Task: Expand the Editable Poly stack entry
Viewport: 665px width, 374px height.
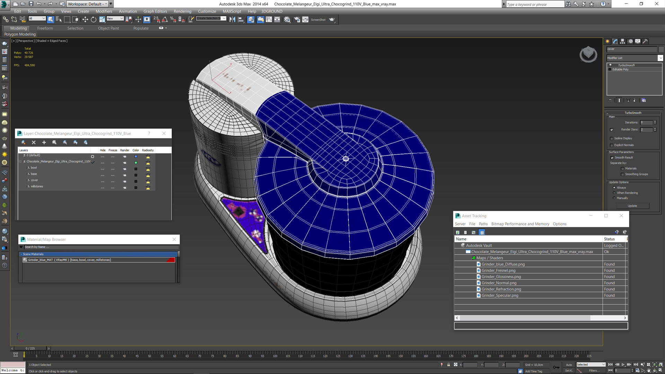Action: (610, 70)
